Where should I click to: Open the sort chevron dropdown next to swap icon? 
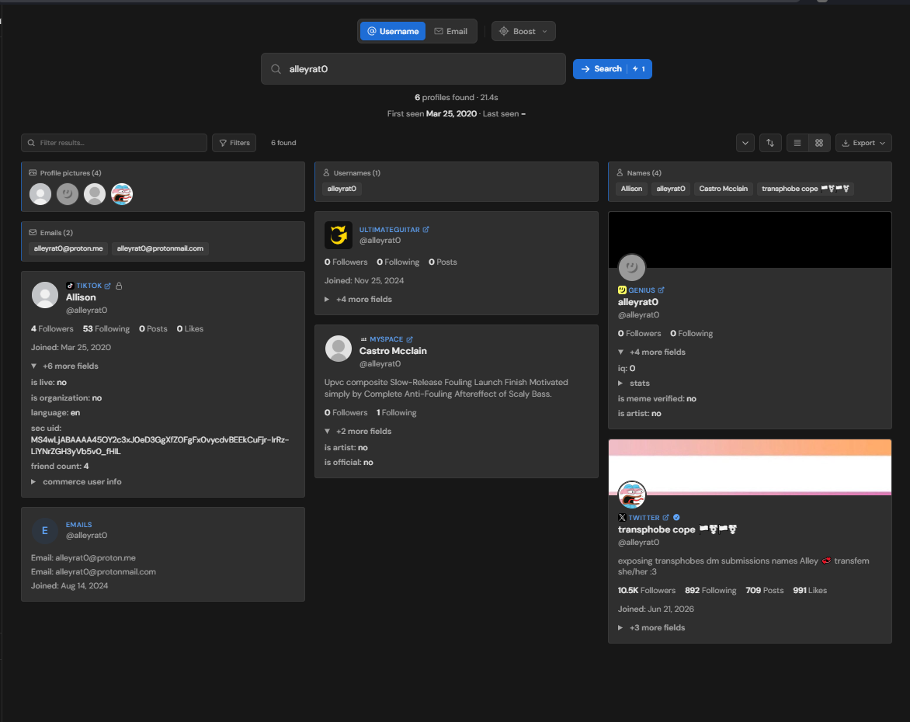pyautogui.click(x=745, y=143)
